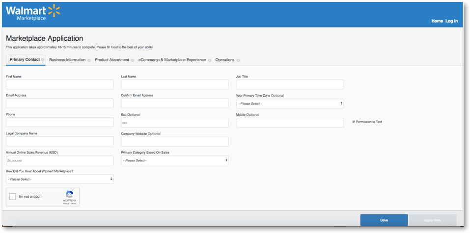Viewport: 470px width, 233px height.
Task: Click Annual Online Sales Revenue field
Action: pyautogui.click(x=59, y=160)
